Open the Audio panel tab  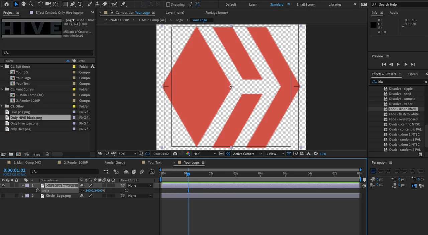coord(394,13)
